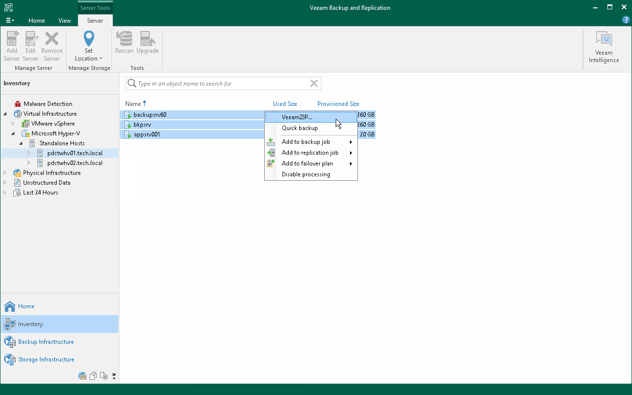Collapse the Microsoft Hyper-V node
Viewport: 632px width, 395px height.
[13, 133]
